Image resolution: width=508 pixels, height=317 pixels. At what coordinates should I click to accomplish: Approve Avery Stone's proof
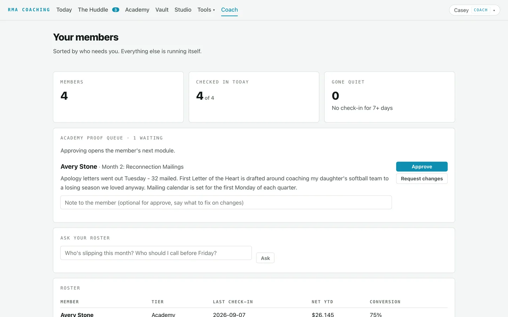point(422,167)
